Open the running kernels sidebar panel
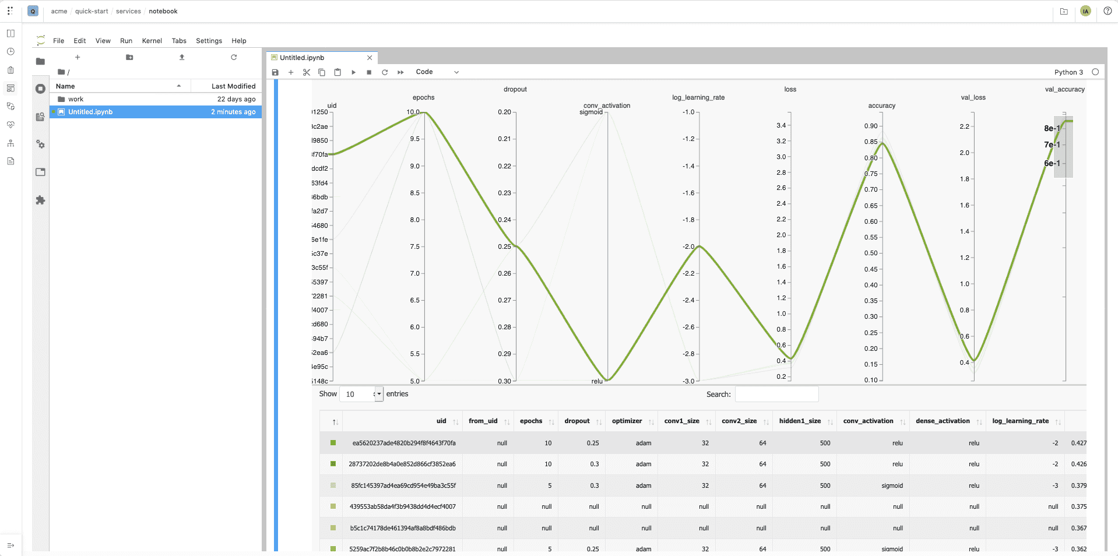 click(40, 89)
